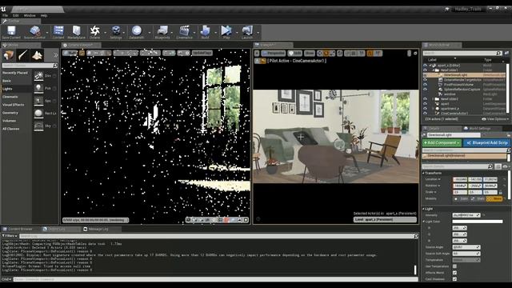This screenshot has height=288, width=512.
Task: Open Cinematics clapperboard icon
Action: point(184,31)
